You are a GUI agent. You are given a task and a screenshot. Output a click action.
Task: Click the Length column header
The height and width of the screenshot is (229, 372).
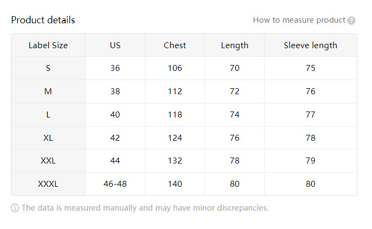tap(234, 45)
